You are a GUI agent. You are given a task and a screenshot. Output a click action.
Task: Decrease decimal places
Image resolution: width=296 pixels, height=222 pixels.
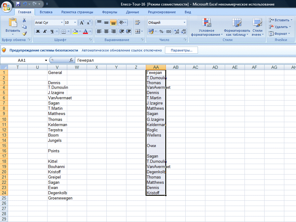[183, 31]
